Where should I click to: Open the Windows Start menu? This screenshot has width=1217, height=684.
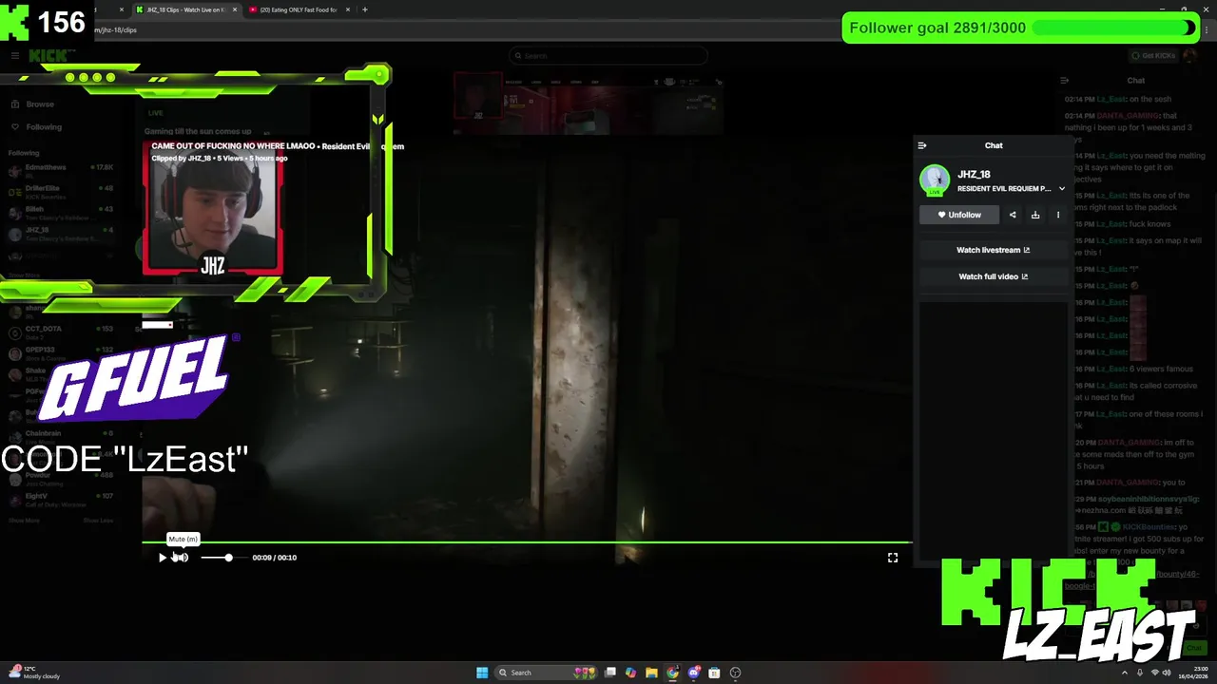pos(482,673)
